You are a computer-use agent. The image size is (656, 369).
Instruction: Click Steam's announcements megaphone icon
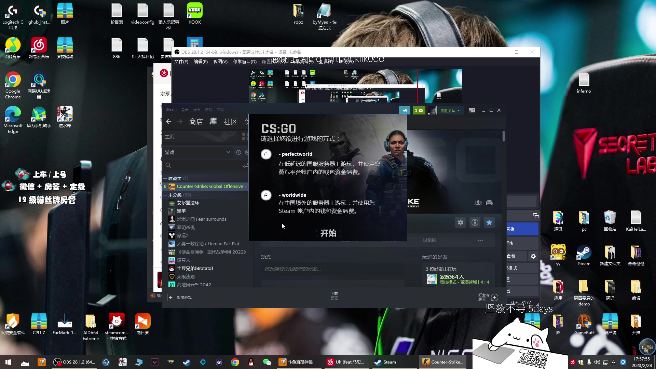(x=405, y=110)
